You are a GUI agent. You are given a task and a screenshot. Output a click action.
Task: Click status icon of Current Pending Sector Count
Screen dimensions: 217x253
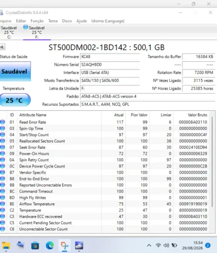click(x=3, y=223)
